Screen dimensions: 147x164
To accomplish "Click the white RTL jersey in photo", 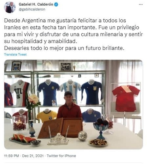I will pyautogui.click(x=20, y=93).
